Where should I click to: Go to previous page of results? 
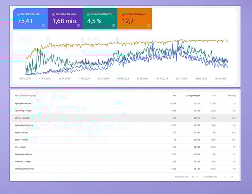pyautogui.click(x=224, y=177)
